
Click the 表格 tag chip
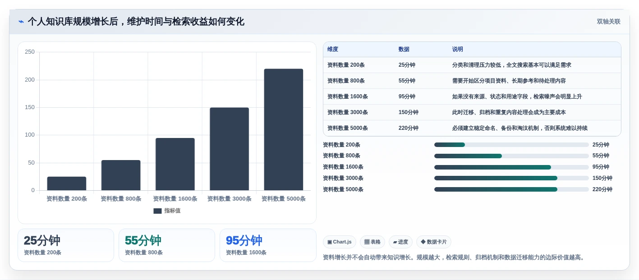[x=372, y=242]
